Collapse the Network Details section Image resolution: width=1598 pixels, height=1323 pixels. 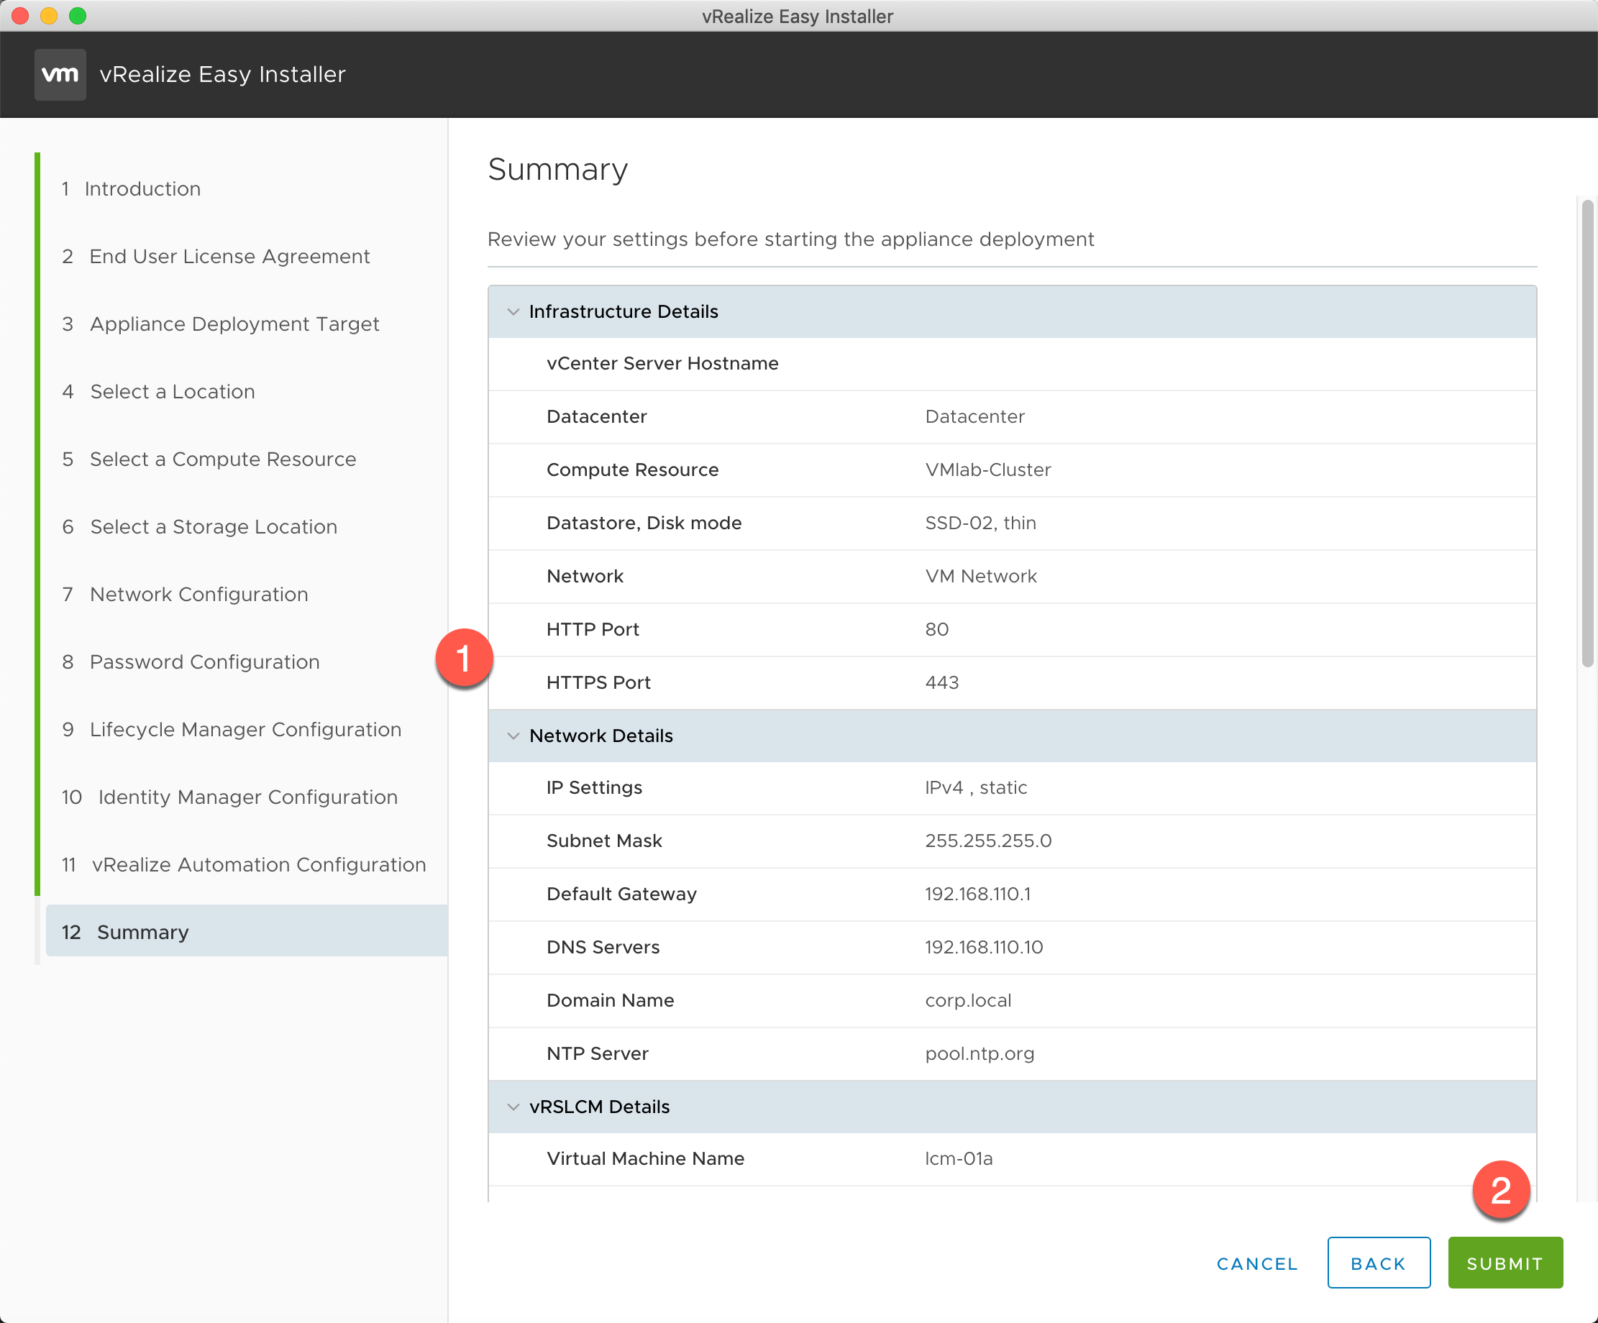tap(513, 736)
